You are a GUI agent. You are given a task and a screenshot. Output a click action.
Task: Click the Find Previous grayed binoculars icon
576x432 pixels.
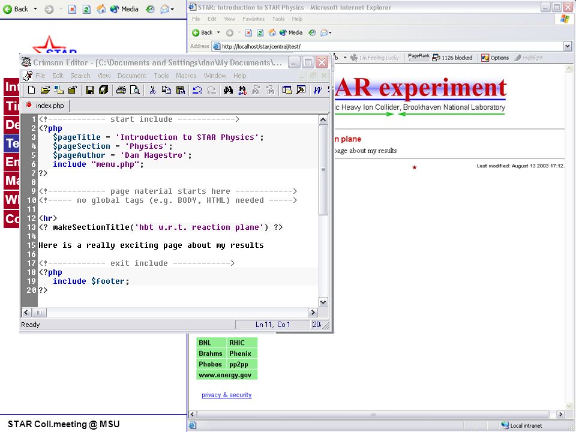point(270,89)
